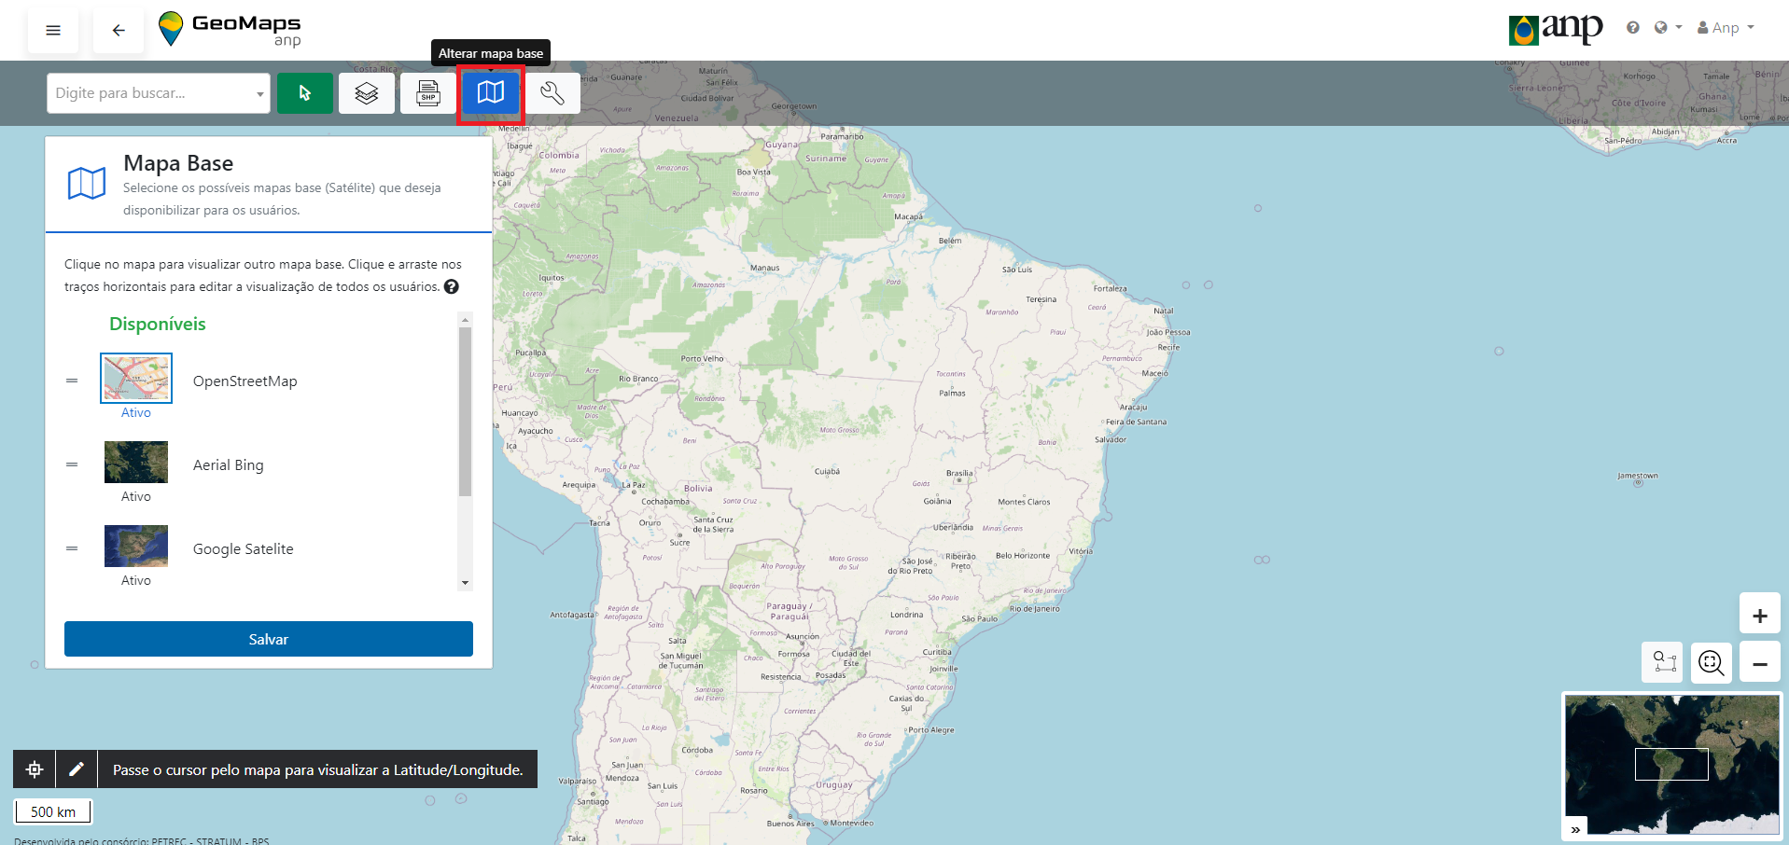Viewport: 1789px width, 845px height.
Task: Click the Google Satelite drag handle
Action: pos(72,548)
